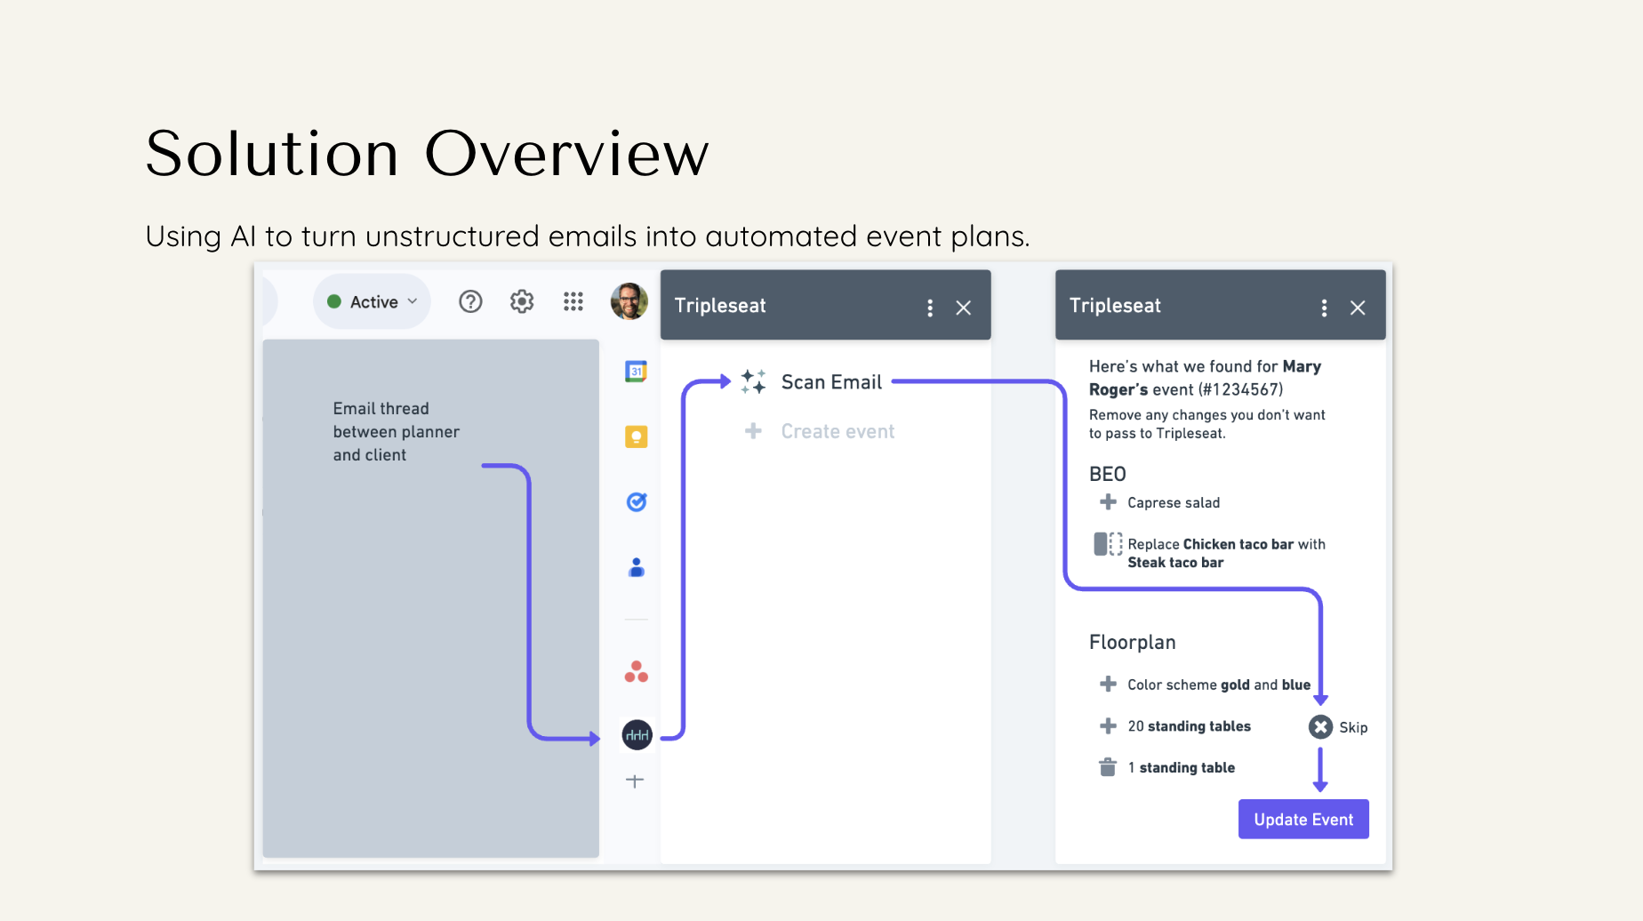This screenshot has height=921, width=1643.
Task: Click the user profile avatar
Action: [x=629, y=302]
